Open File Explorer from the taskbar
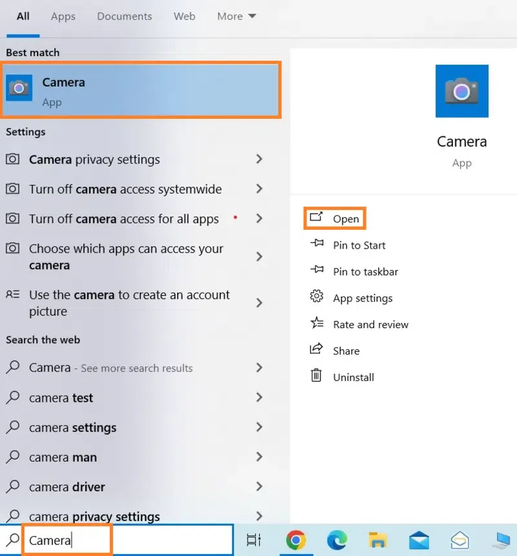 click(x=378, y=540)
